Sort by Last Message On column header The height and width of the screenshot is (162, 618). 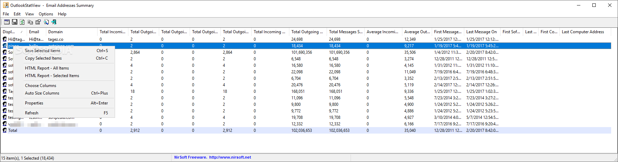(x=482, y=32)
